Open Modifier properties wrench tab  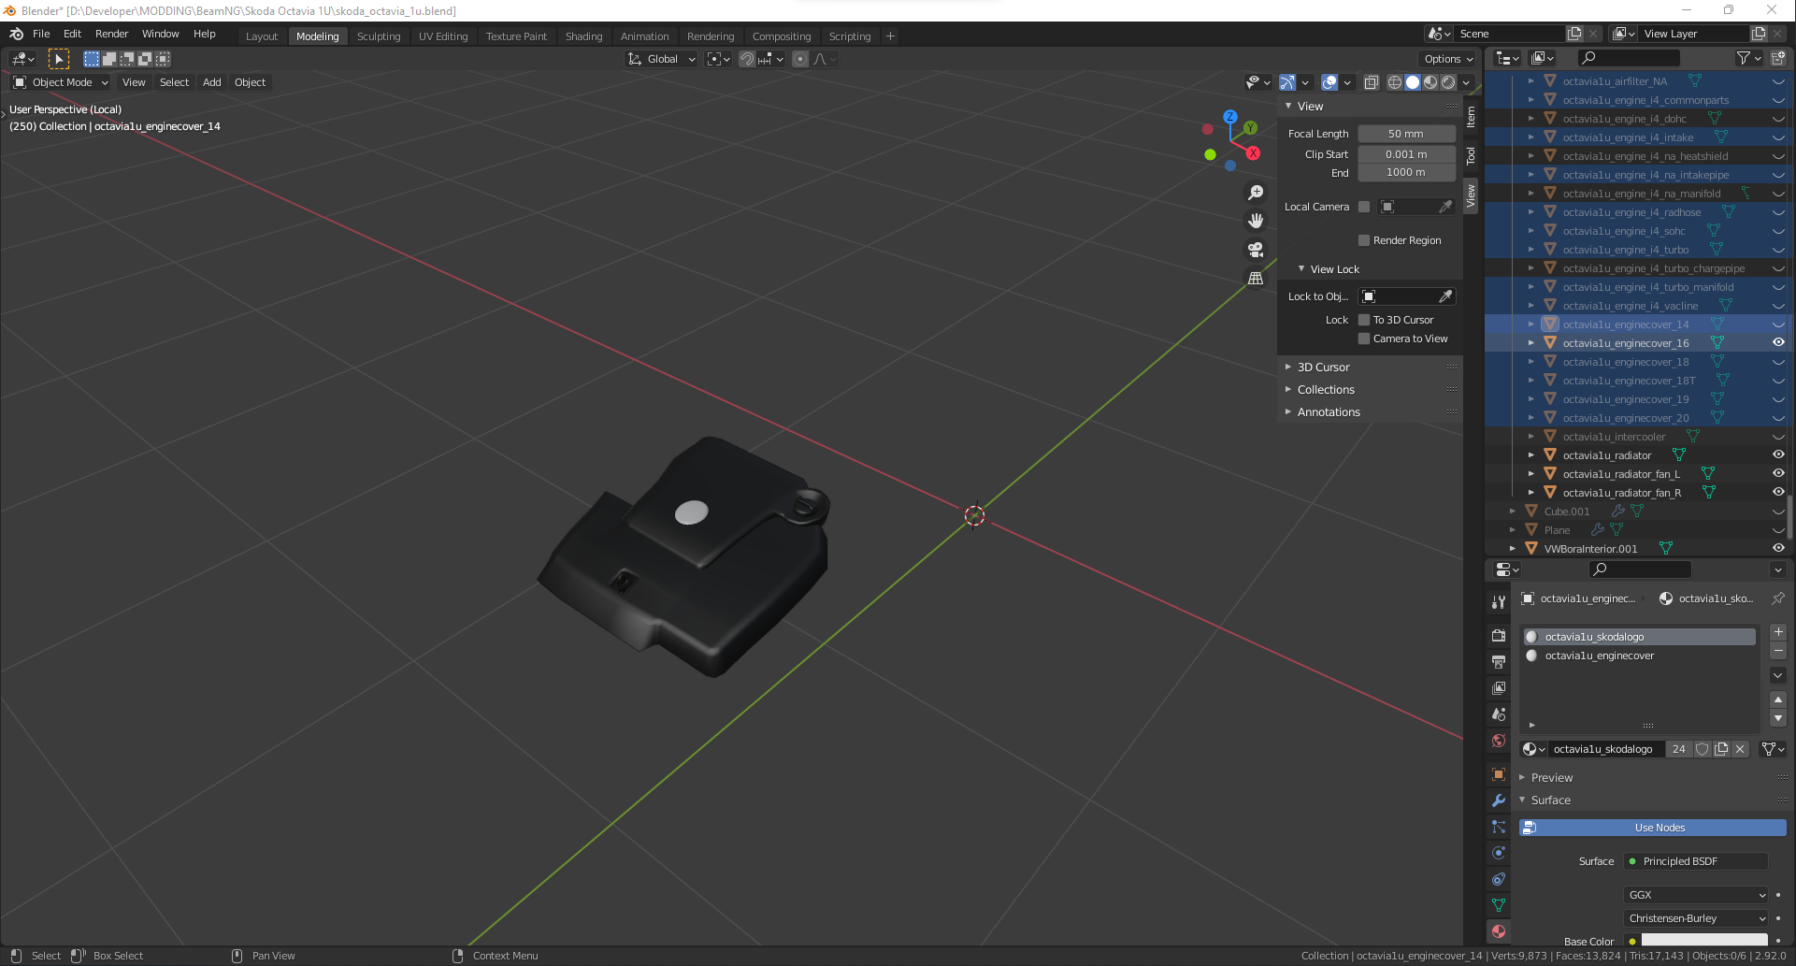tap(1499, 800)
